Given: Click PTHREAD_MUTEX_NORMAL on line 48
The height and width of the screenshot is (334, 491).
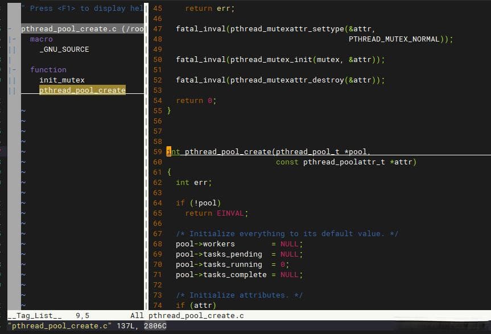Looking at the screenshot, I should (394, 39).
